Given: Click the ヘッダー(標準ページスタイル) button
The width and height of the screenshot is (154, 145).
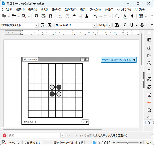Looking at the screenshot, I should pyautogui.click(x=119, y=60).
